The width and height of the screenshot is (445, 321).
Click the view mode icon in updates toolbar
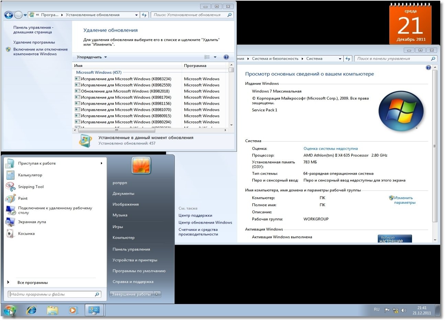207,57
